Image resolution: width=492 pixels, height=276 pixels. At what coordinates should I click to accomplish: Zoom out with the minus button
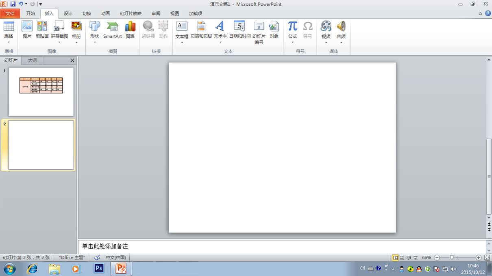(437, 258)
